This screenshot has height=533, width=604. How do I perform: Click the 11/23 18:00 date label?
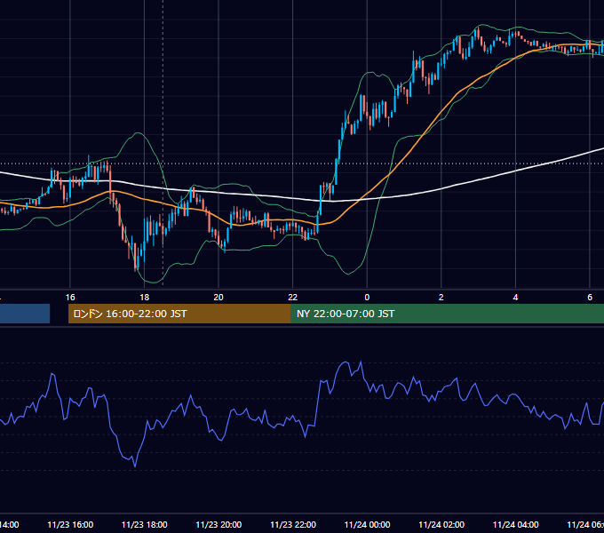(145, 524)
